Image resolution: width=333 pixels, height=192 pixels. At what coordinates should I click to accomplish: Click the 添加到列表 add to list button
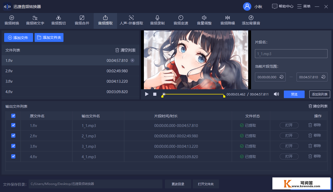(320, 94)
